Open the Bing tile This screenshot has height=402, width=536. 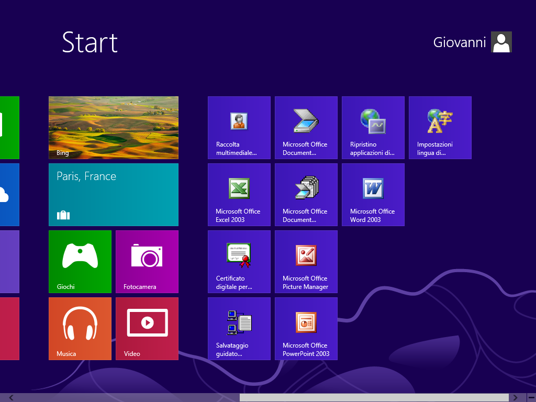coord(114,128)
